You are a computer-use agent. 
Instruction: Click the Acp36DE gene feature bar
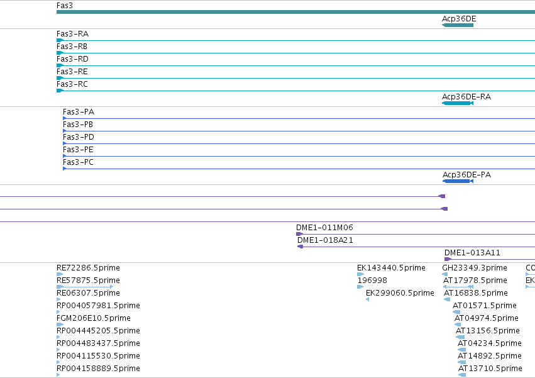click(x=458, y=25)
